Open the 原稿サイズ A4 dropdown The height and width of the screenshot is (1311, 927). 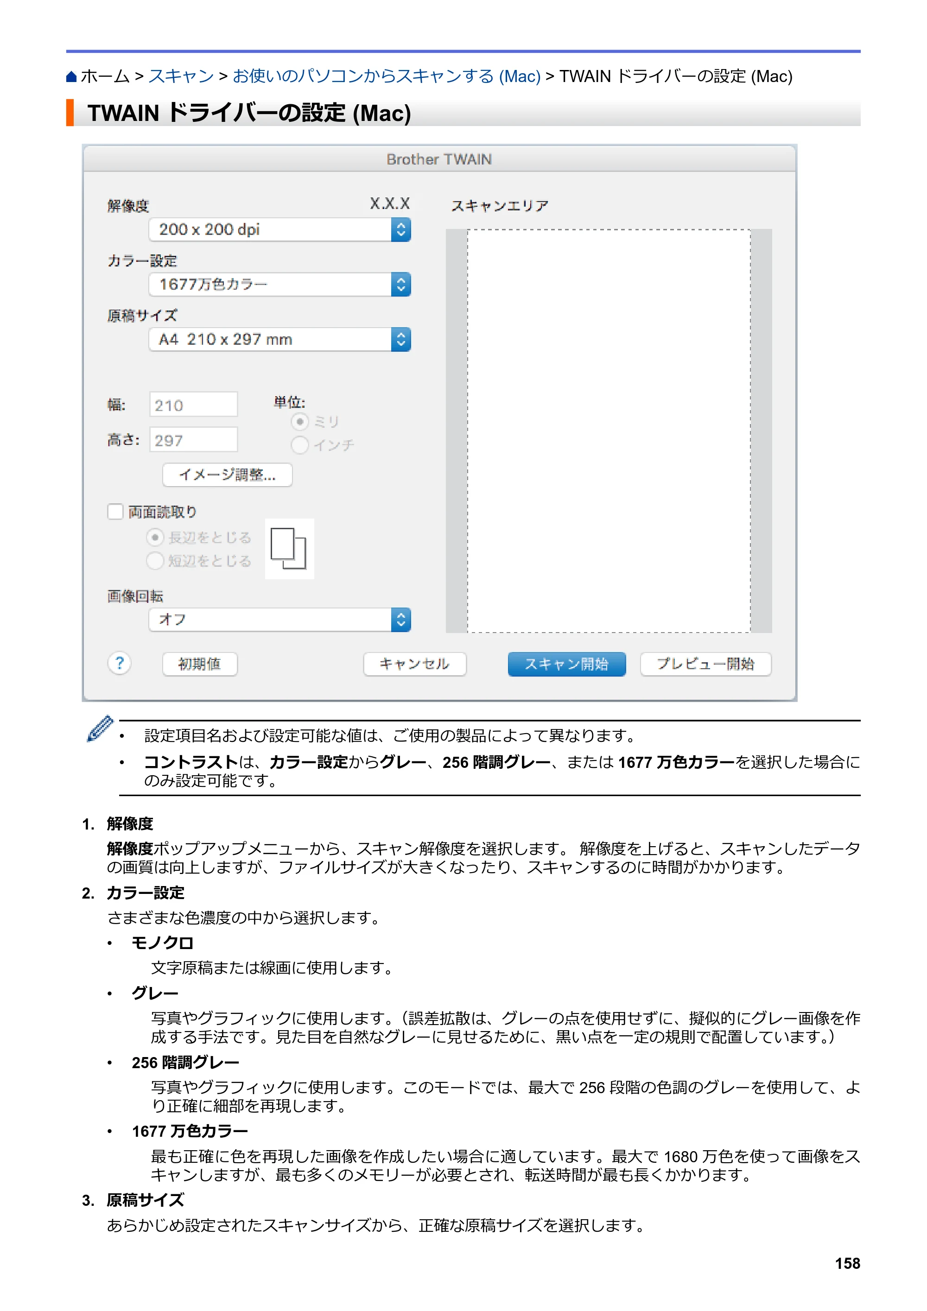[x=280, y=339]
